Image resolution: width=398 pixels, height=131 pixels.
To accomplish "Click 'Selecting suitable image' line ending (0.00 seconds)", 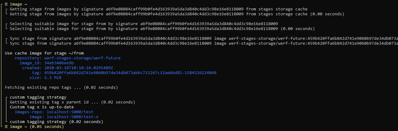I will (162, 29).
